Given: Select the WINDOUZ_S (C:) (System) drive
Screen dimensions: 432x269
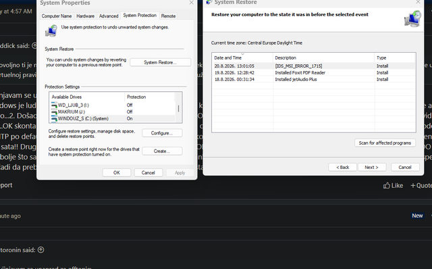Looking at the screenshot, I should (113, 118).
